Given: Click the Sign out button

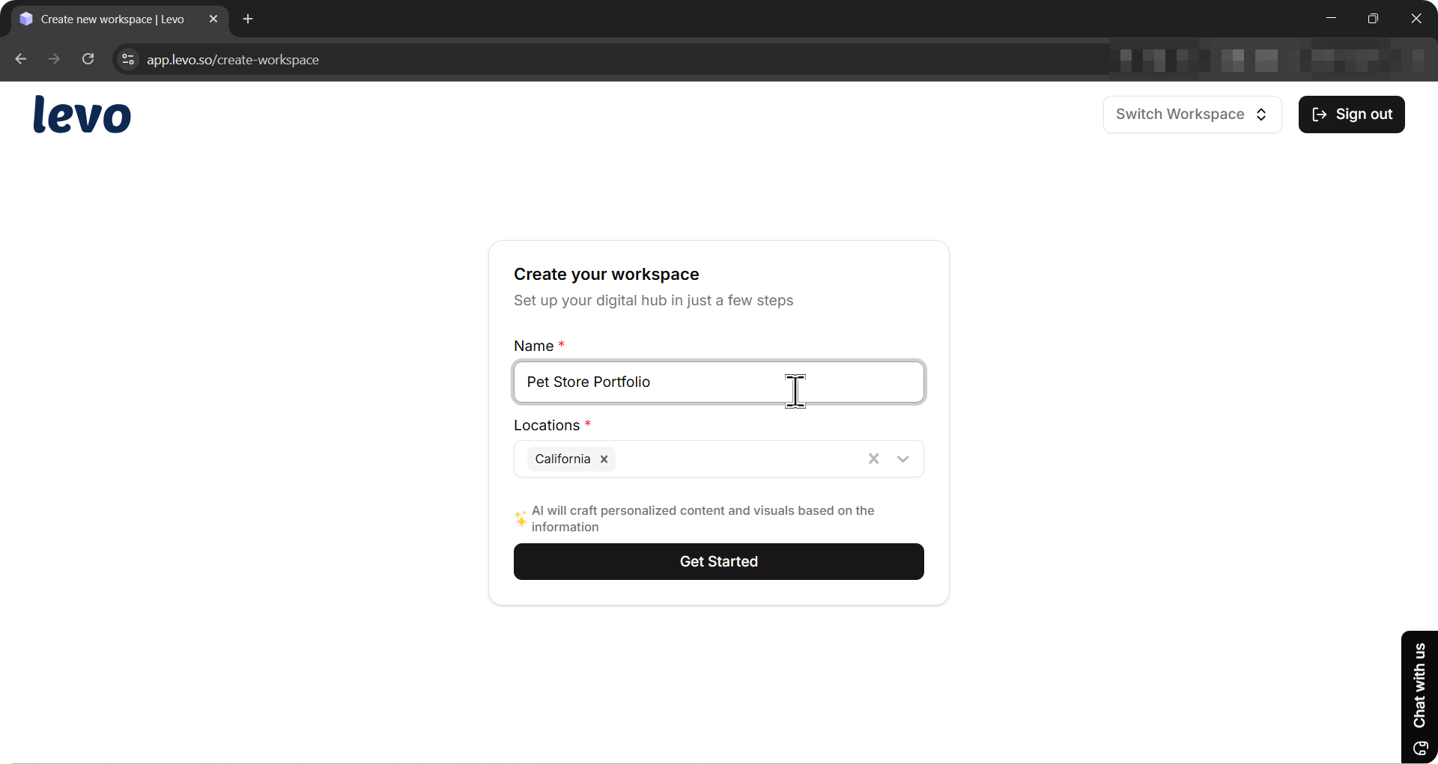Looking at the screenshot, I should (x=1351, y=114).
